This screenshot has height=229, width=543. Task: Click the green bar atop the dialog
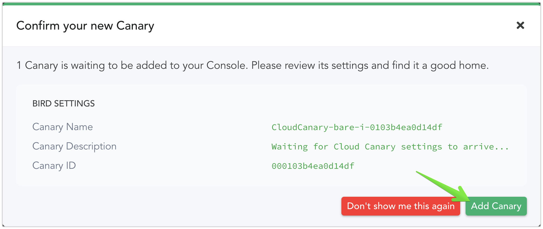271,4
